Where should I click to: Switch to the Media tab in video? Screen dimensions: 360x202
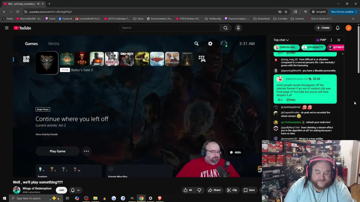[x=54, y=43]
